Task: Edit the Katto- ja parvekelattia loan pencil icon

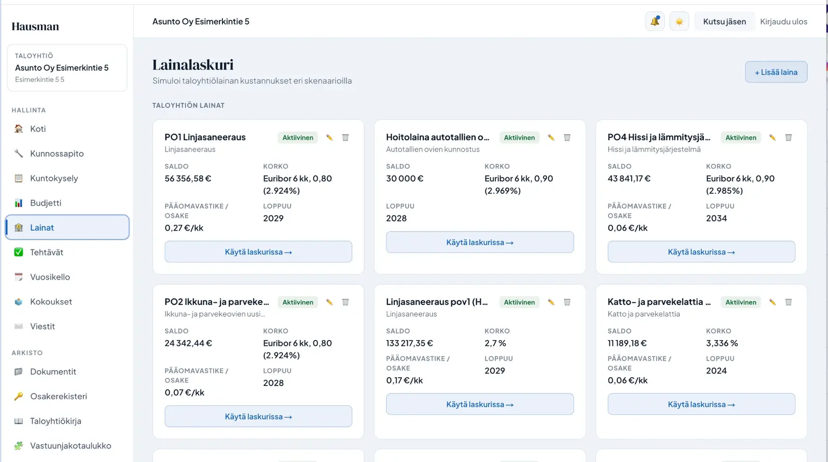Action: pyautogui.click(x=773, y=302)
